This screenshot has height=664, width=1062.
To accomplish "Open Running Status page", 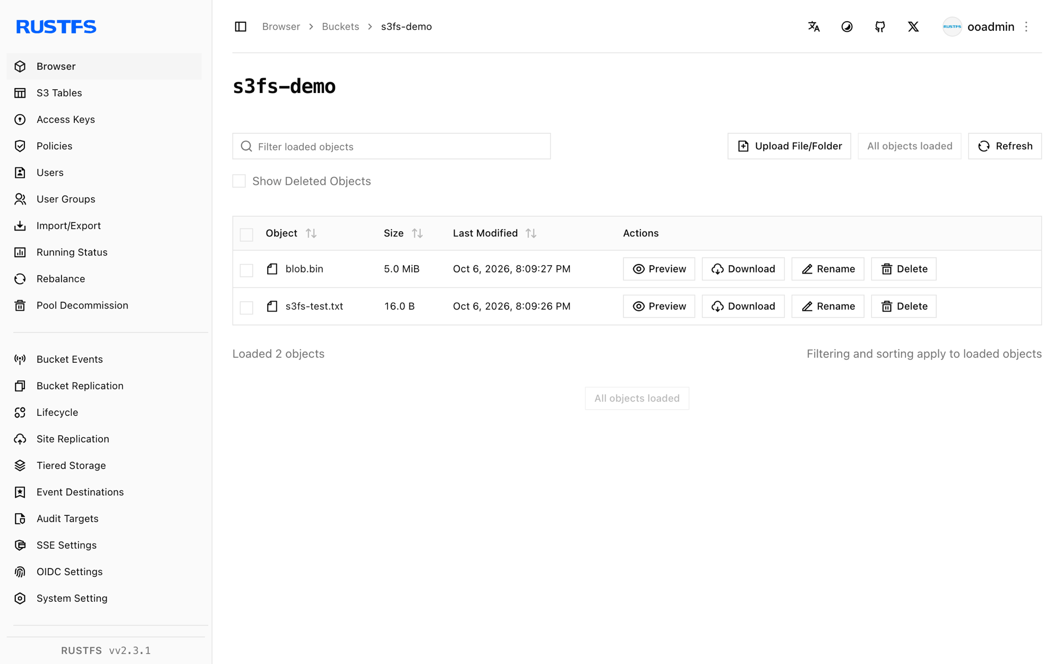I will point(104,252).
